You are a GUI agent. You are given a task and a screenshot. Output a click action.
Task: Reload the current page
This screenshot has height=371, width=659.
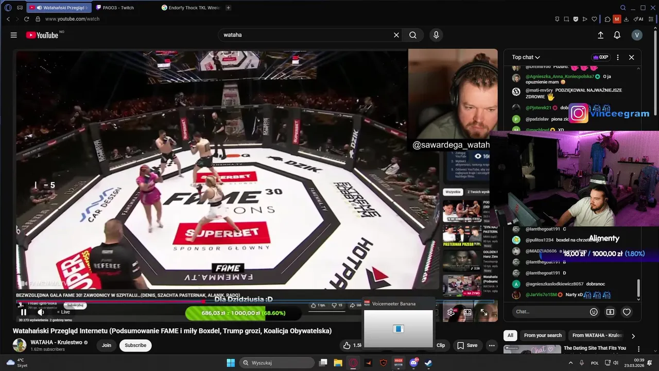coord(27,19)
